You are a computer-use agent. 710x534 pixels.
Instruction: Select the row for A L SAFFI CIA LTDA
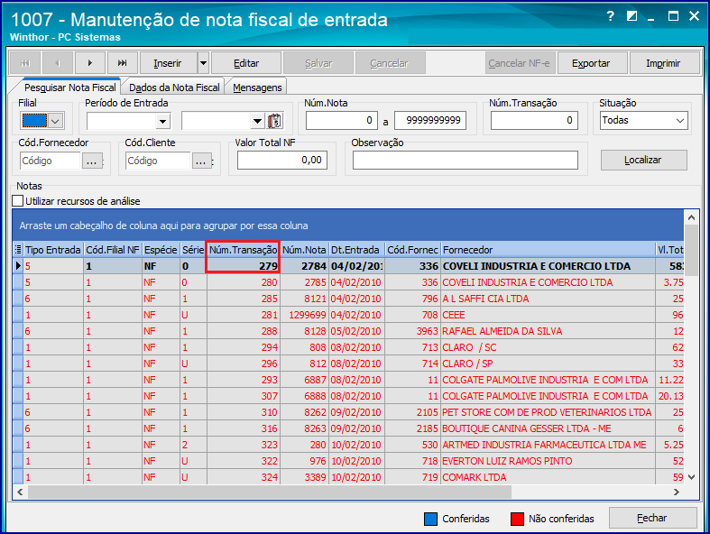[x=348, y=299]
